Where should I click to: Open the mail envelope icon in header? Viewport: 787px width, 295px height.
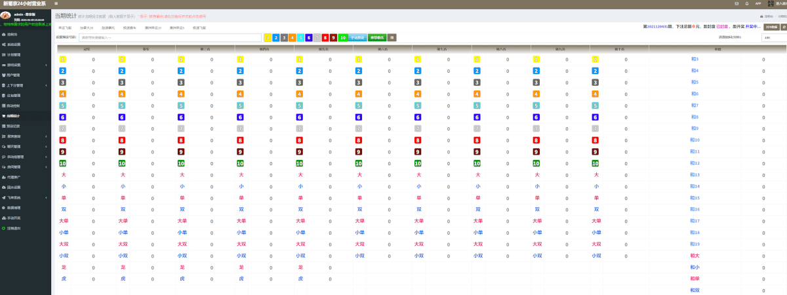pos(737,4)
